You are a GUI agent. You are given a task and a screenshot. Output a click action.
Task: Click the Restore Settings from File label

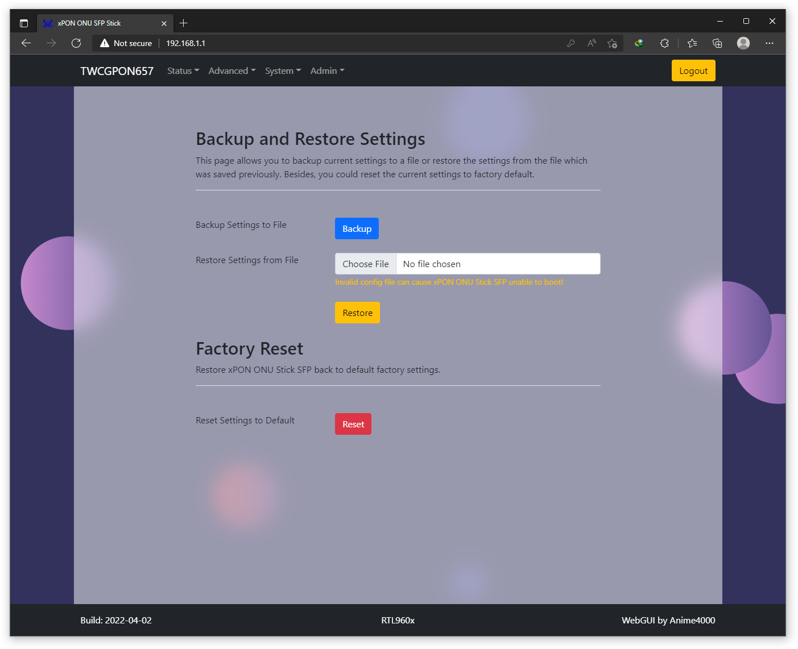[x=247, y=260]
